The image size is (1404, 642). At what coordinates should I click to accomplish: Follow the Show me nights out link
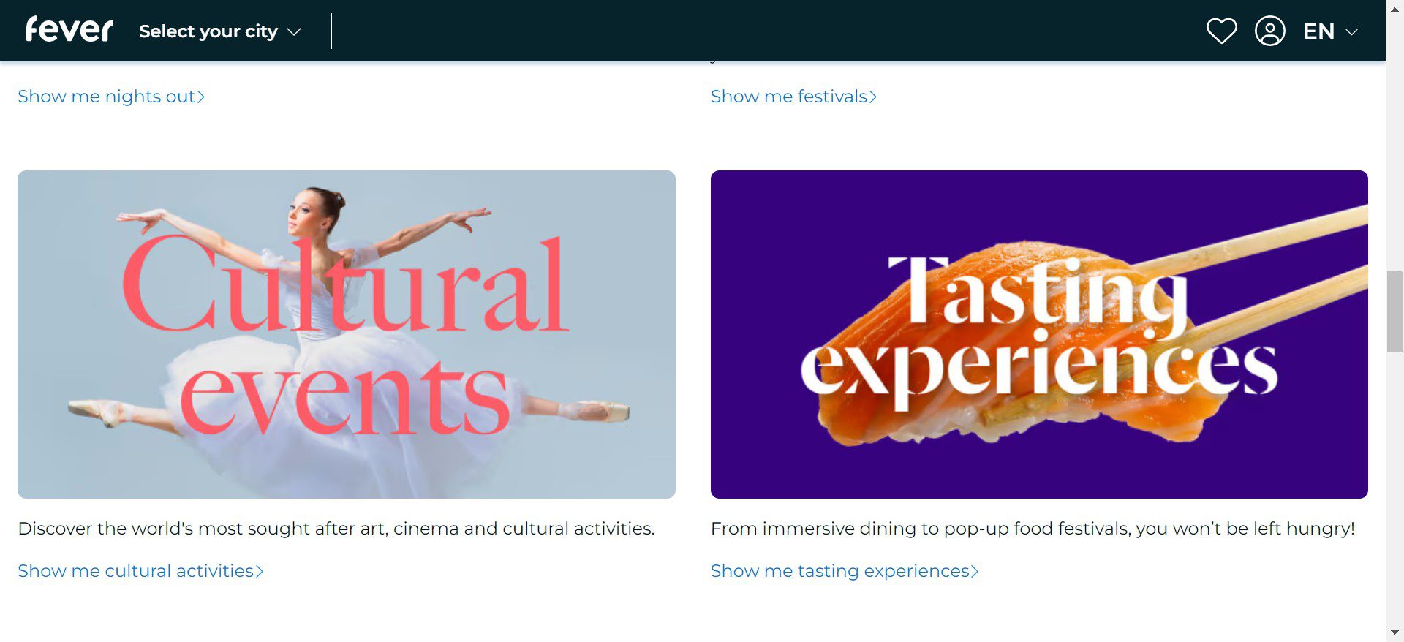tap(111, 97)
